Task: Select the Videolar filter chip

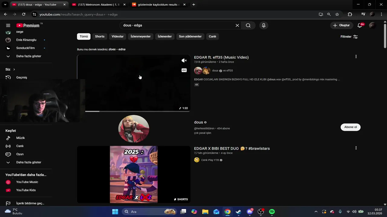Action: (118, 36)
